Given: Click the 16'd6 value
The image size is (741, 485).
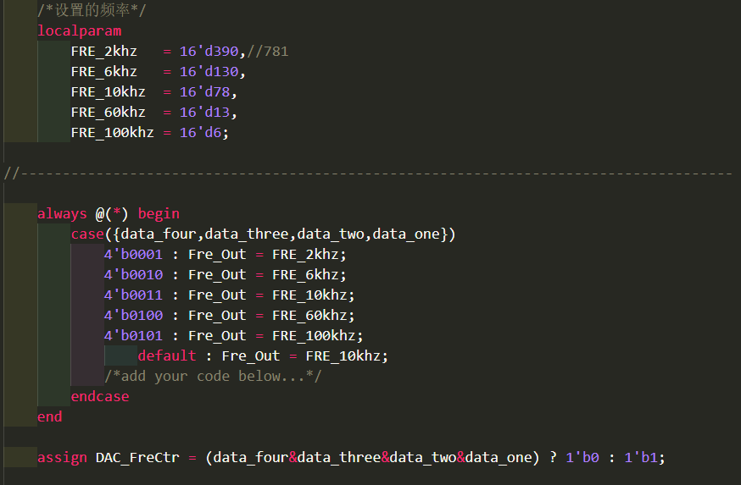Looking at the screenshot, I should tap(200, 133).
